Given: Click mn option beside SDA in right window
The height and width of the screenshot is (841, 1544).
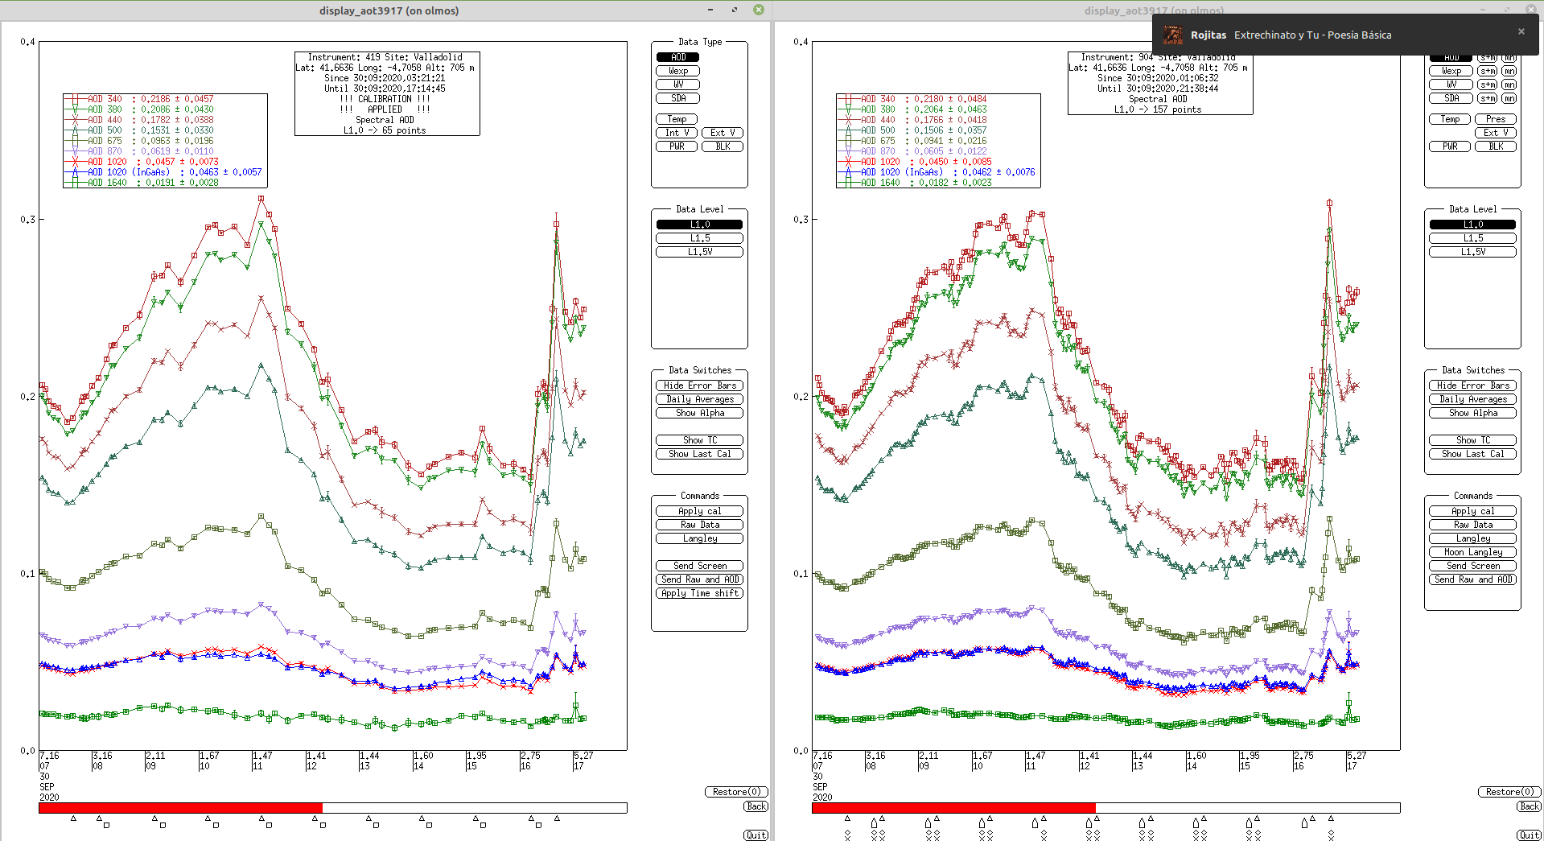Looking at the screenshot, I should [1509, 98].
